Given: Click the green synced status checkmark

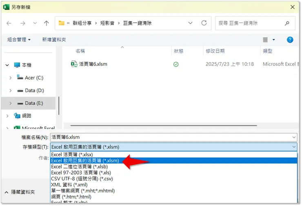Looking at the screenshot, I should click(176, 64).
